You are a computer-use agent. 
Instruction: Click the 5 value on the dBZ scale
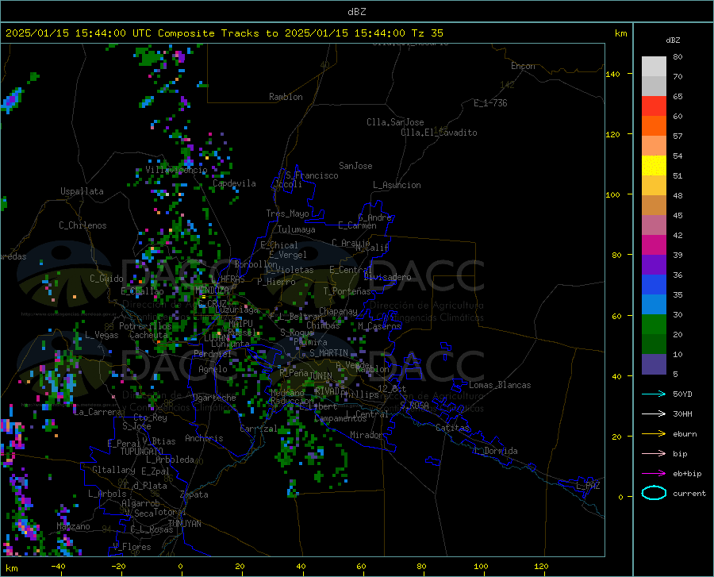(x=675, y=374)
